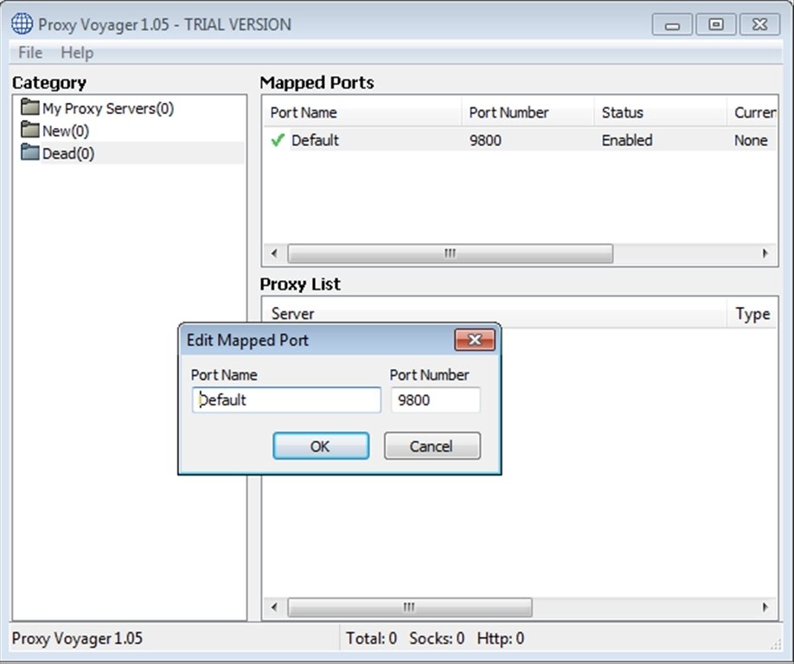The width and height of the screenshot is (794, 664).
Task: Click Http: 0 in status bar
Action: (x=500, y=638)
